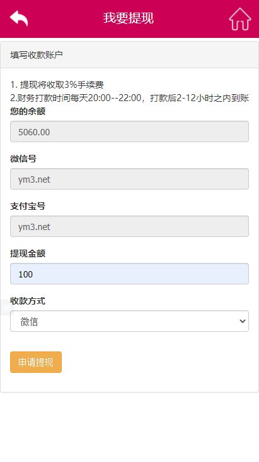
Task: Go back using the return arrow icon
Action: [19, 18]
